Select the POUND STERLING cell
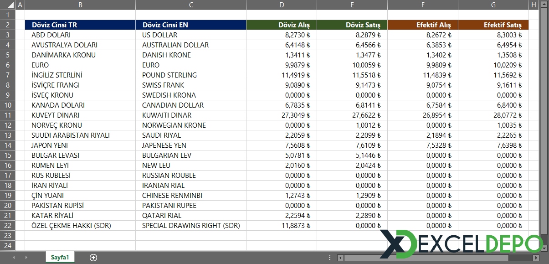This screenshot has height=264, width=549. pos(191,75)
